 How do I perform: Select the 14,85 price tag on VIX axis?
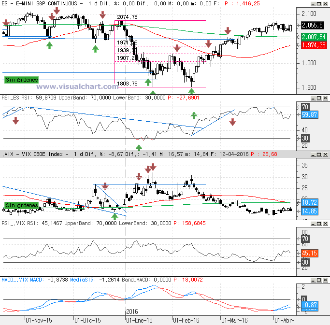[x=309, y=211]
